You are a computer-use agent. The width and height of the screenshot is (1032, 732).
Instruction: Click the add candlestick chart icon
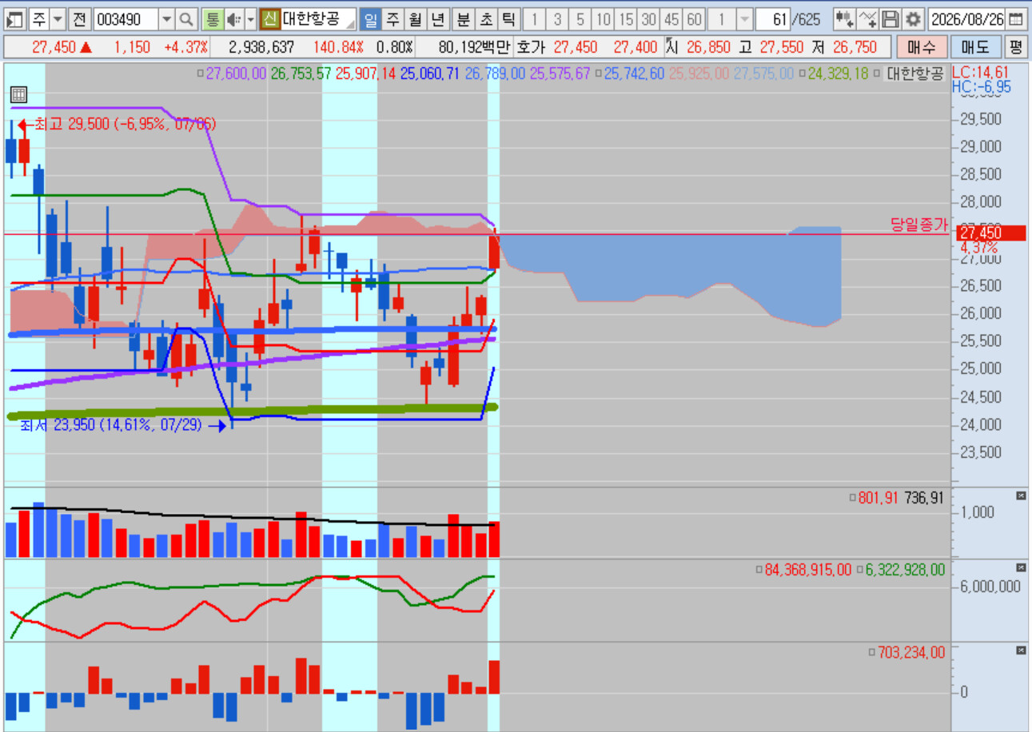(843, 18)
